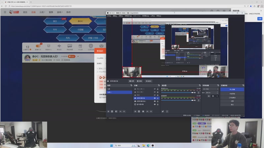Open 桌面音频 three-dot options menu
Screen dimensions: 264x148
point(199,100)
